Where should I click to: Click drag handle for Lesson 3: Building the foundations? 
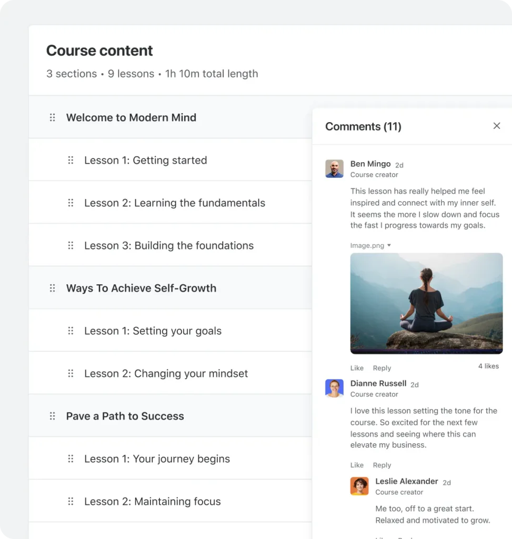point(71,245)
